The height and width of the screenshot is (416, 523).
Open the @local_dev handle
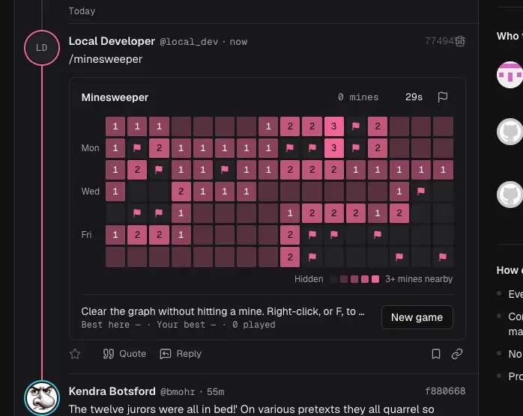click(x=189, y=42)
